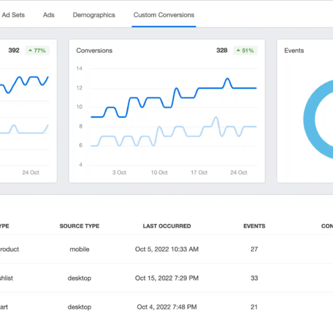
Task: Click the 10 Oct axis label
Action: [x=159, y=172]
